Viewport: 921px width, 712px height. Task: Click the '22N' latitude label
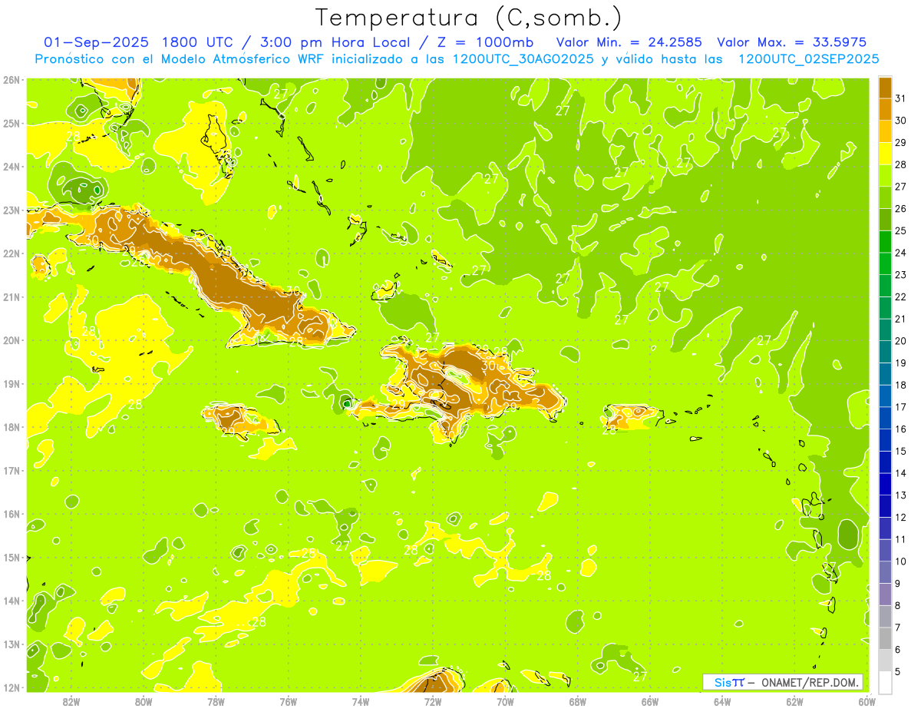click(12, 253)
